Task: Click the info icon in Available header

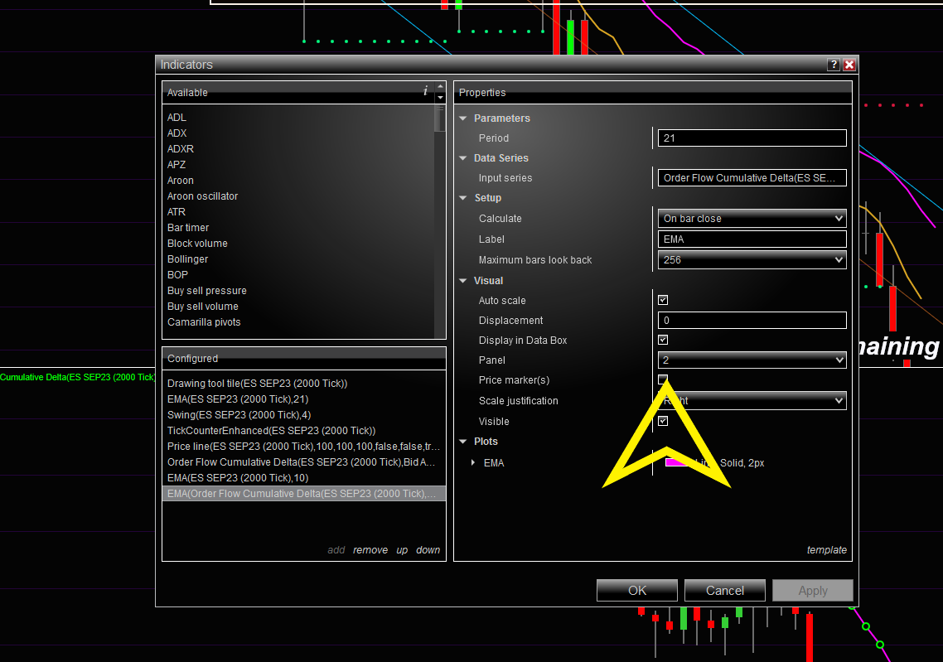Action: 425,91
